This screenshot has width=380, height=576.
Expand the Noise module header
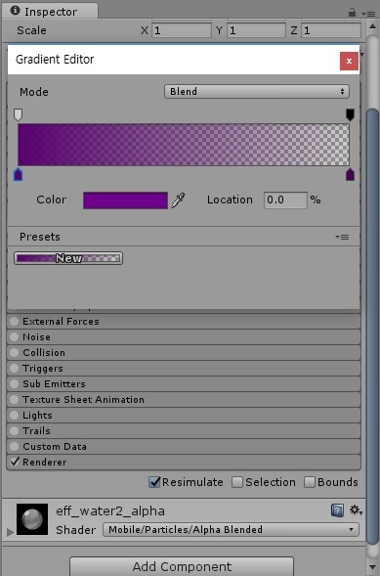[x=184, y=336]
